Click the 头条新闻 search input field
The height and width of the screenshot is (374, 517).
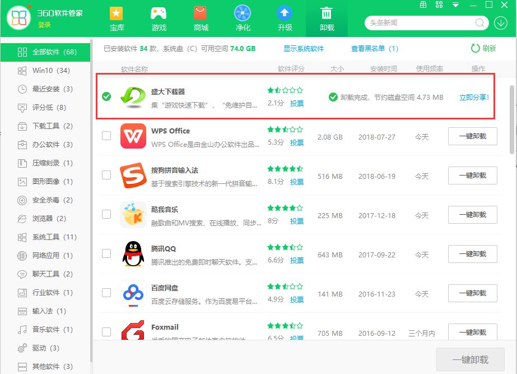[421, 23]
